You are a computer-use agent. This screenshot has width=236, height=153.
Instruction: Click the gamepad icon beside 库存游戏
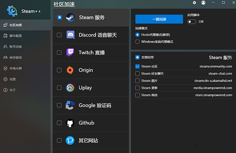click(6, 58)
